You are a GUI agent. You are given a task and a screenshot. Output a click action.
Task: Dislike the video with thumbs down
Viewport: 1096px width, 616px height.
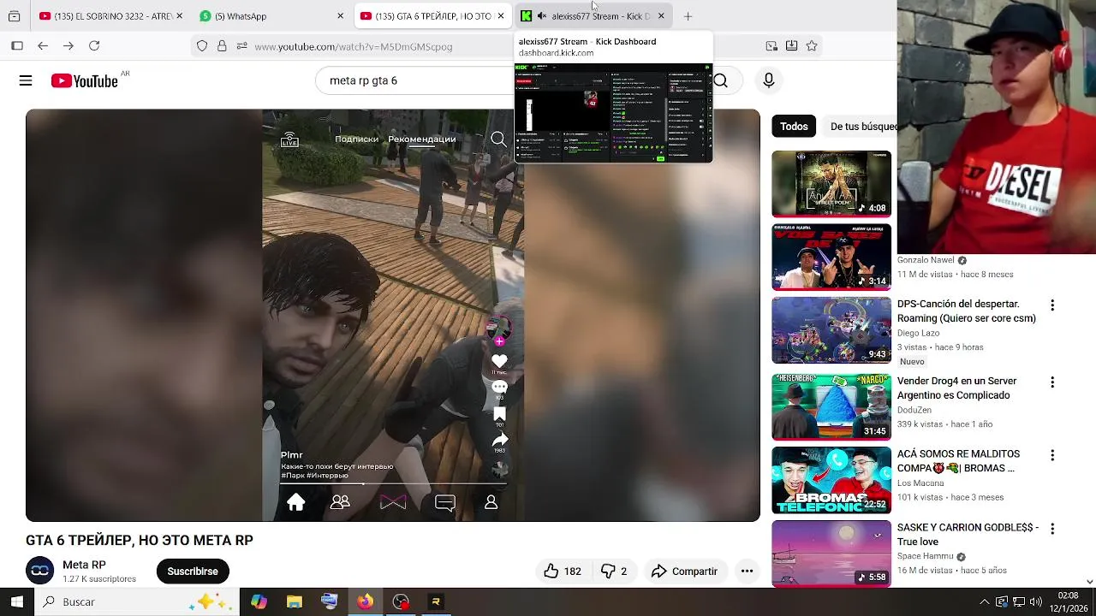[x=614, y=572]
